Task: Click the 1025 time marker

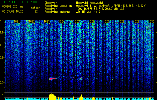Action: coord(76,21)
